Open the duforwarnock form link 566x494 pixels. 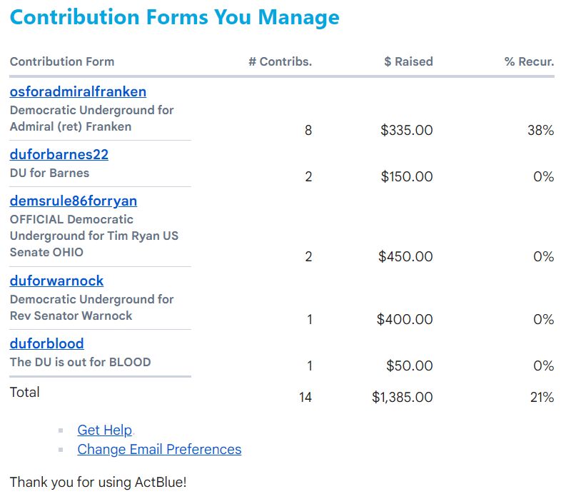[x=56, y=281]
